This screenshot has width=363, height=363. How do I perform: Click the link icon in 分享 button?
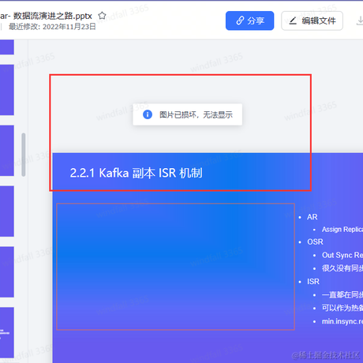[x=240, y=21]
